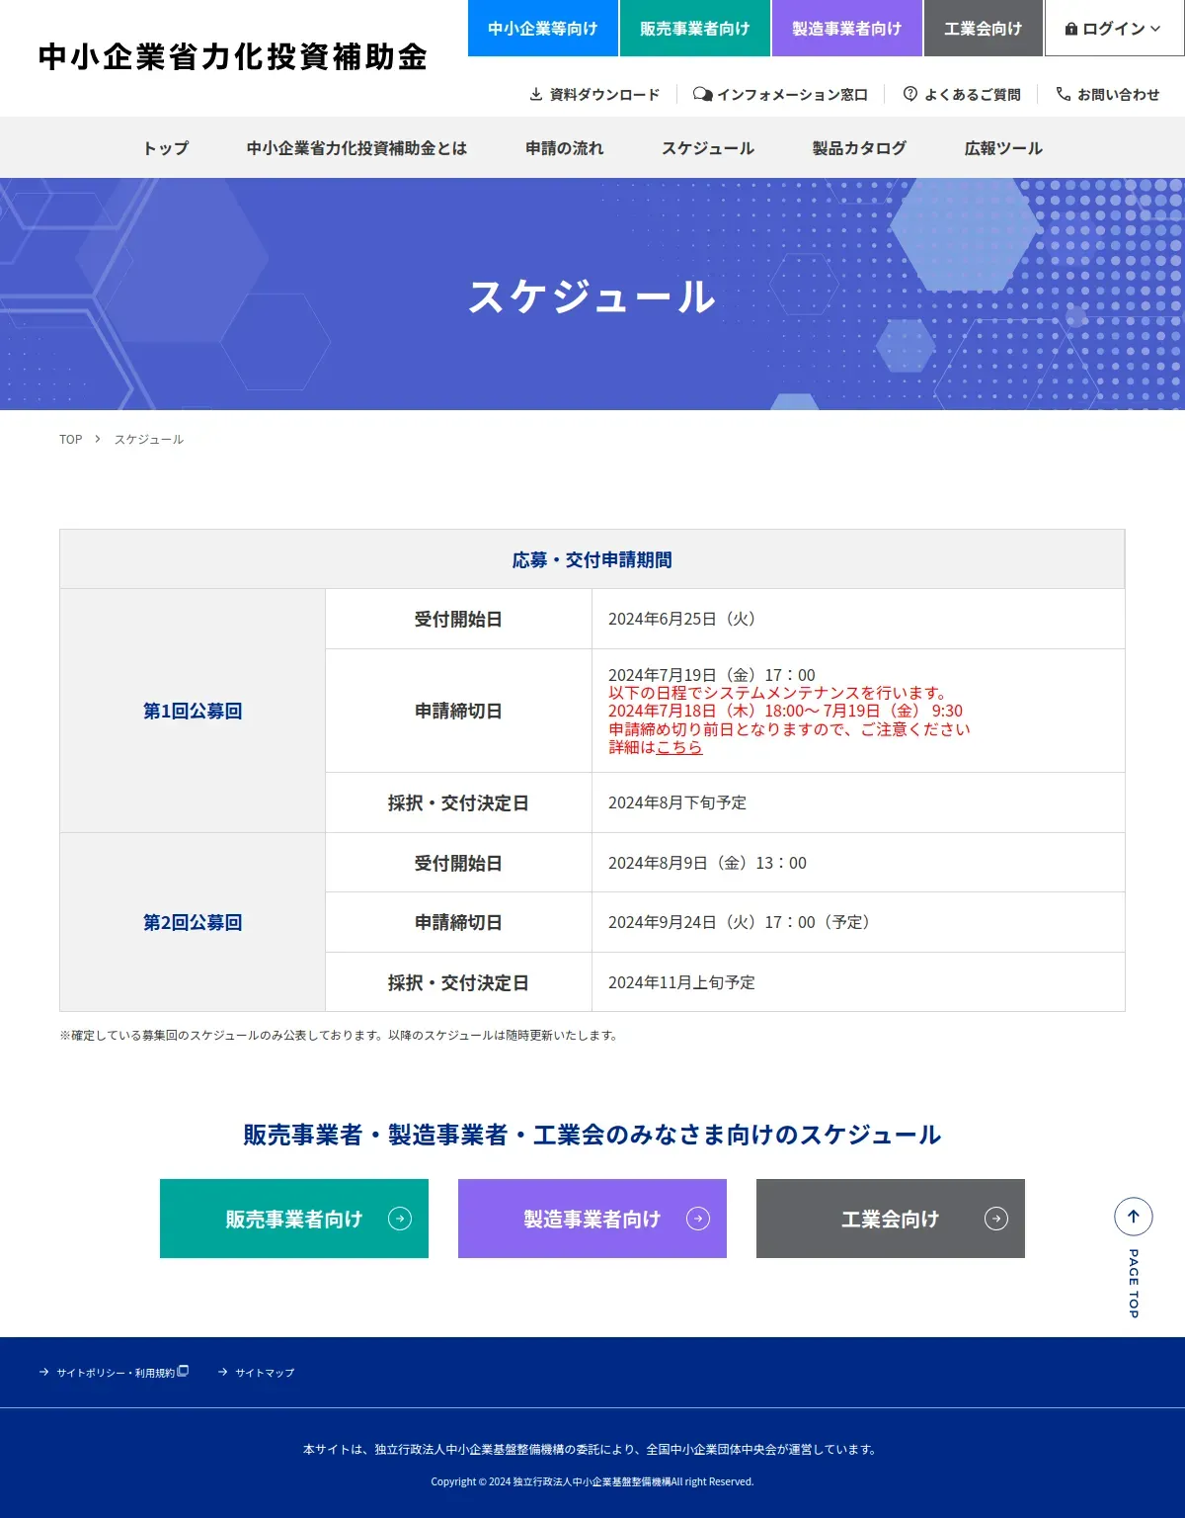Open the 販売事業者向け top tab
1185x1518 pixels.
point(695,28)
